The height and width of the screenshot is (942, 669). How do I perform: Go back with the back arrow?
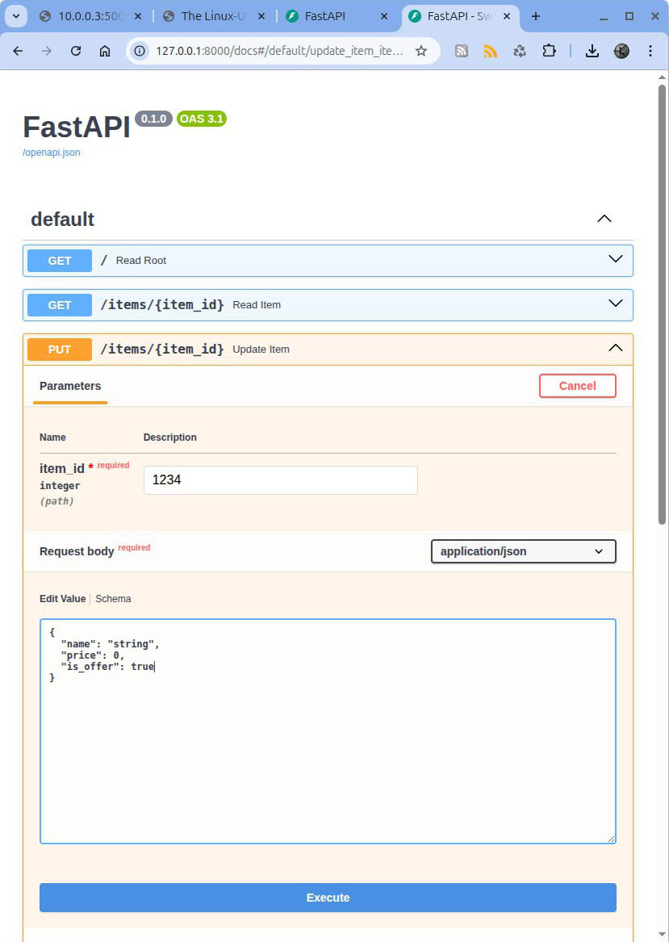pyautogui.click(x=18, y=51)
